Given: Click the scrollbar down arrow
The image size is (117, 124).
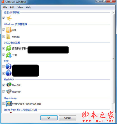Looking at the screenshot, I should 113,111.
